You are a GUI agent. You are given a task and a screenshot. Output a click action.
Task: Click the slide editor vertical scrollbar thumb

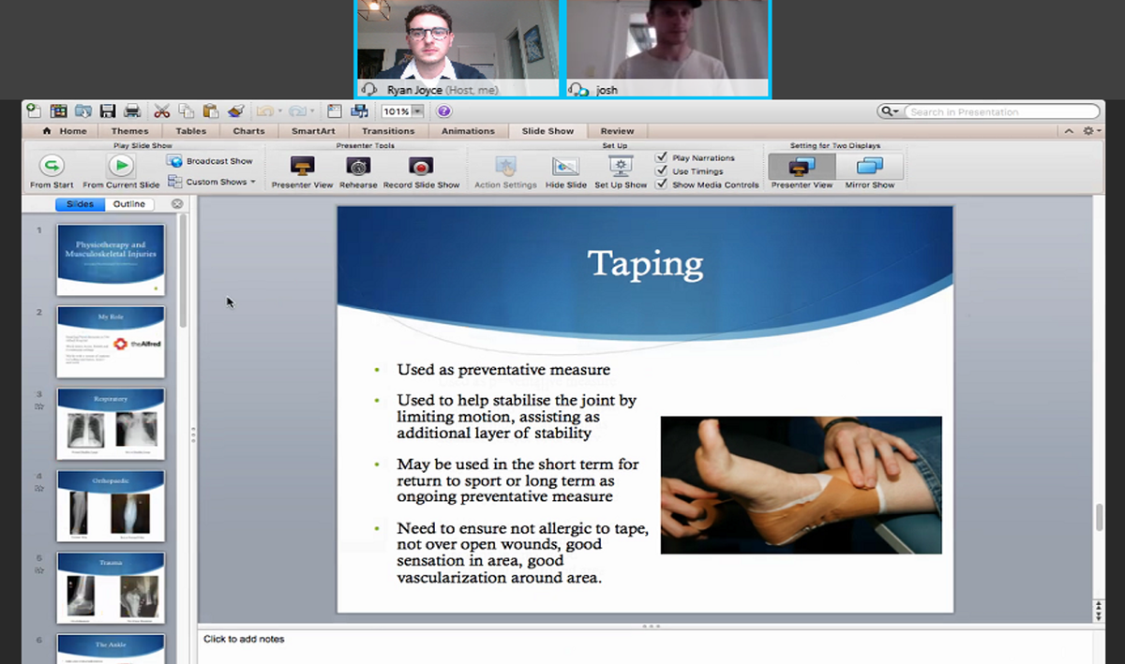(1101, 517)
